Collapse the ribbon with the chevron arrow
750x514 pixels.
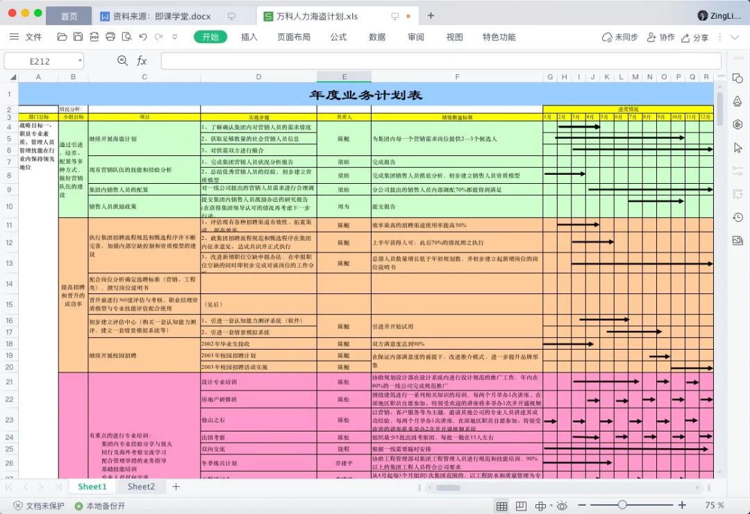(x=735, y=37)
